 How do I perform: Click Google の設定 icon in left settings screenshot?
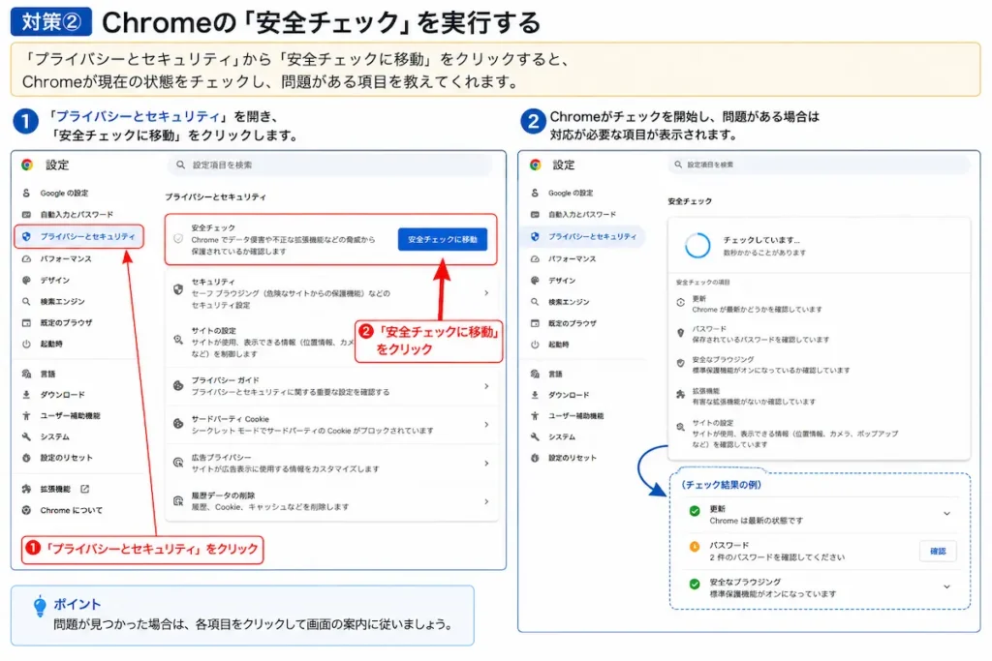pyautogui.click(x=26, y=193)
